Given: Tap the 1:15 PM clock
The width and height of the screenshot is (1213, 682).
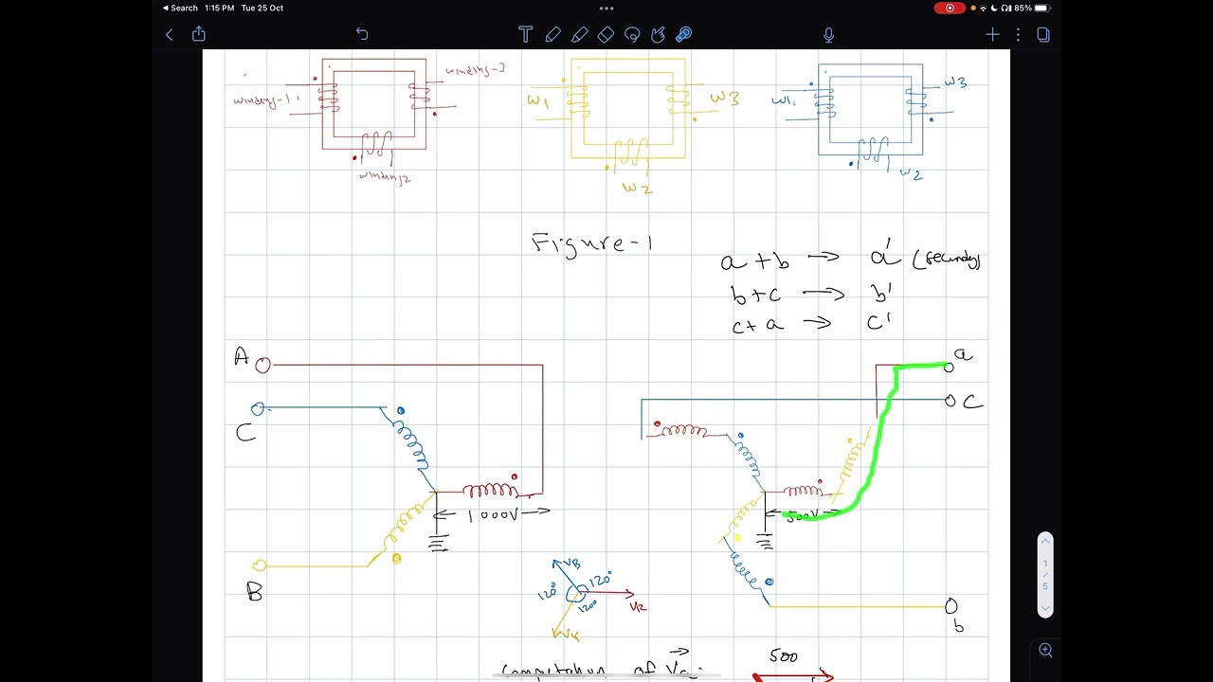Looking at the screenshot, I should click(x=219, y=8).
